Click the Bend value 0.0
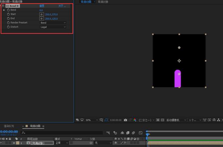 pos(41,10)
